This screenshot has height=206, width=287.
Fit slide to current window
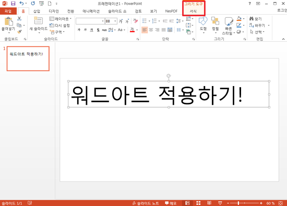pos(281,203)
